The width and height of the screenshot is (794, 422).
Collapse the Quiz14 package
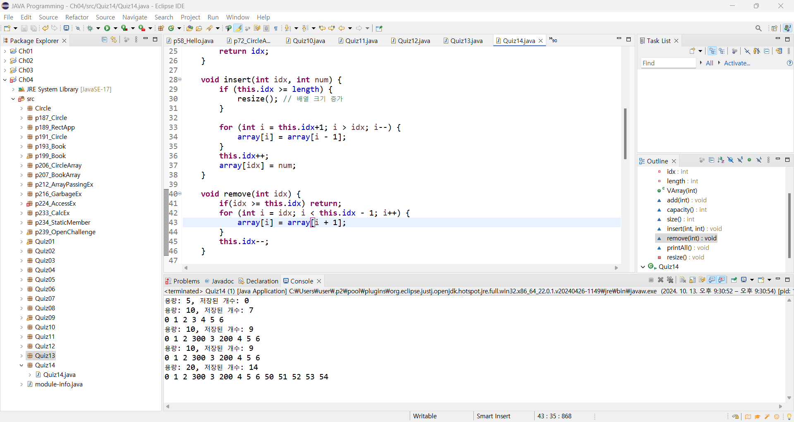pyautogui.click(x=22, y=365)
